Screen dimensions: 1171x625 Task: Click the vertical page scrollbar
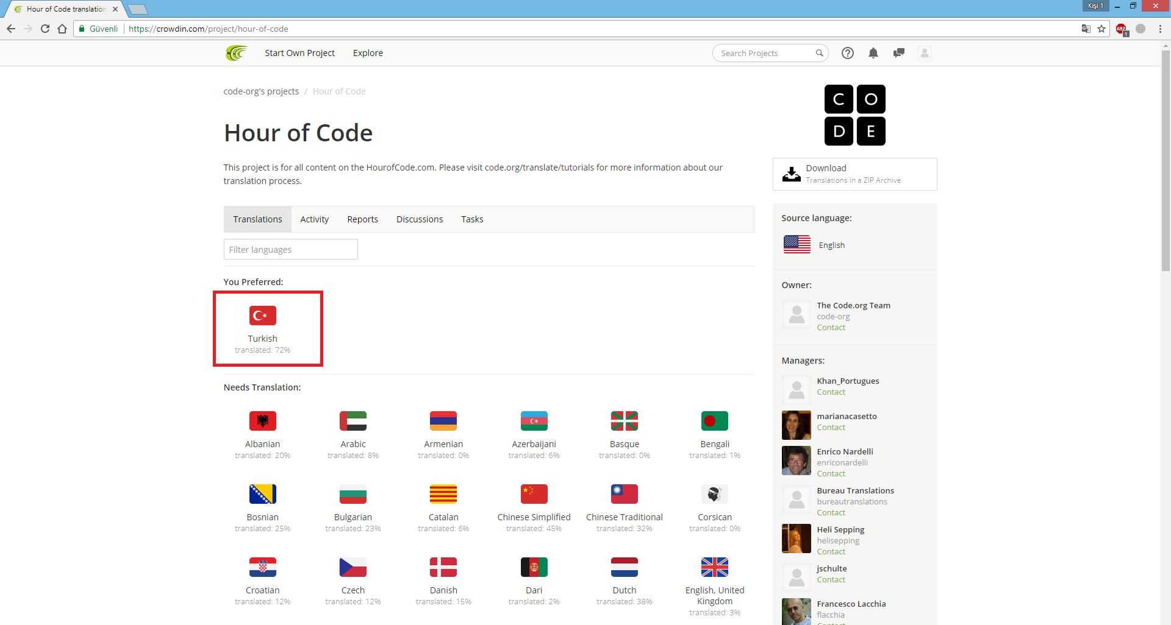[x=1166, y=161]
